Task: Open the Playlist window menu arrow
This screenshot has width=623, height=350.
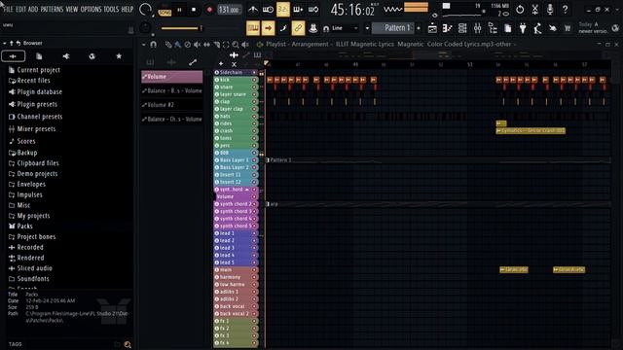Action: [x=143, y=45]
